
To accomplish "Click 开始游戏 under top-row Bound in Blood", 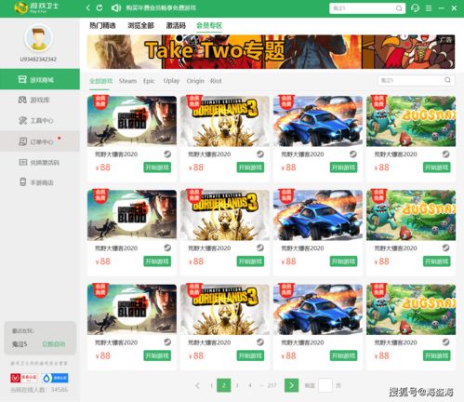I will click(157, 167).
